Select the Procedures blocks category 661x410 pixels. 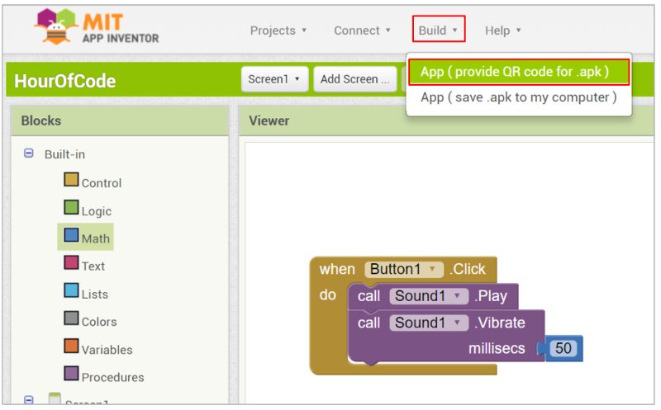point(104,375)
